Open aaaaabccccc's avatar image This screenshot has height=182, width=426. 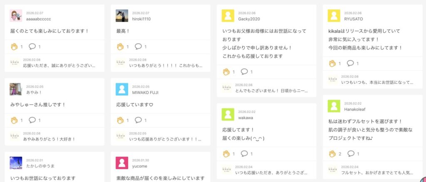16,16
